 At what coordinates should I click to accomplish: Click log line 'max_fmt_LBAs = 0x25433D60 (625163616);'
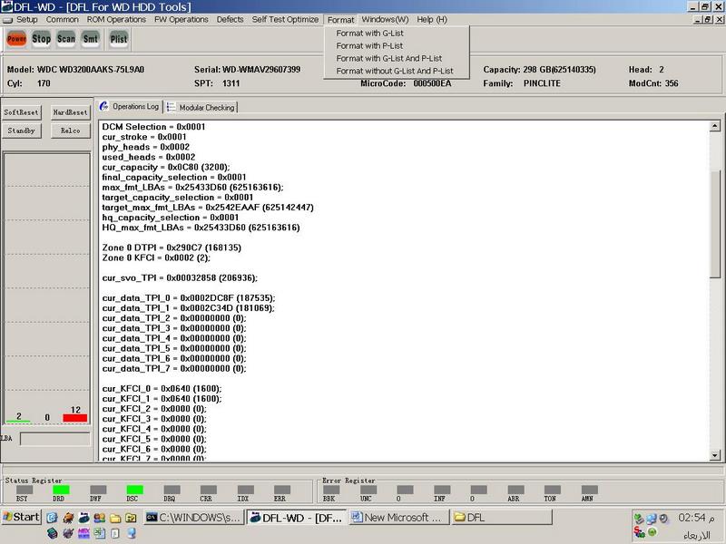point(192,188)
